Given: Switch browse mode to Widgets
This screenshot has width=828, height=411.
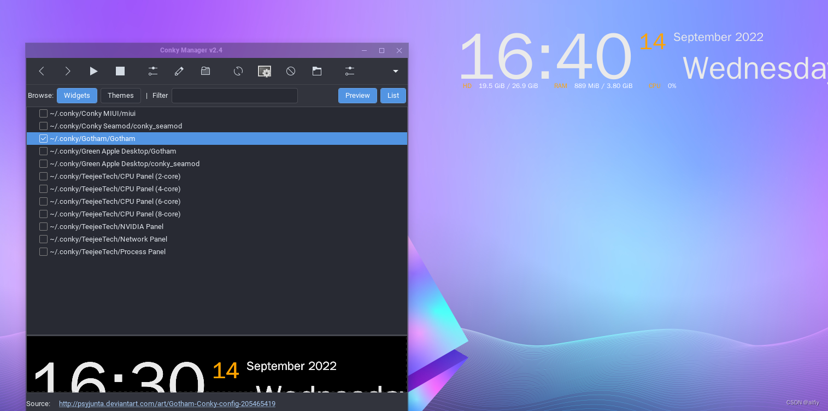Looking at the screenshot, I should pyautogui.click(x=77, y=96).
